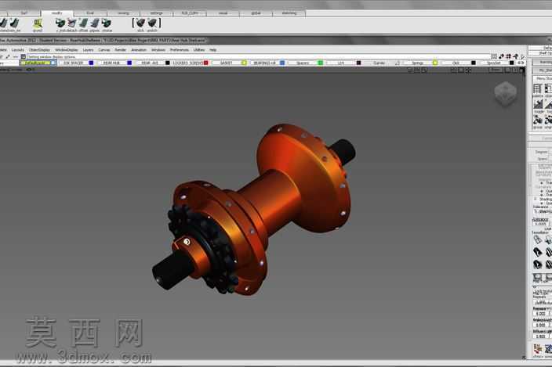Open the REAR AXE layer dropdown

tap(150, 63)
